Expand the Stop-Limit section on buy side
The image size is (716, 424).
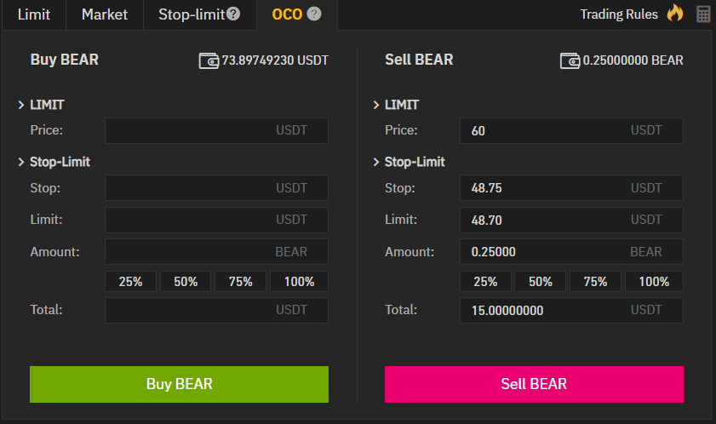click(x=20, y=162)
